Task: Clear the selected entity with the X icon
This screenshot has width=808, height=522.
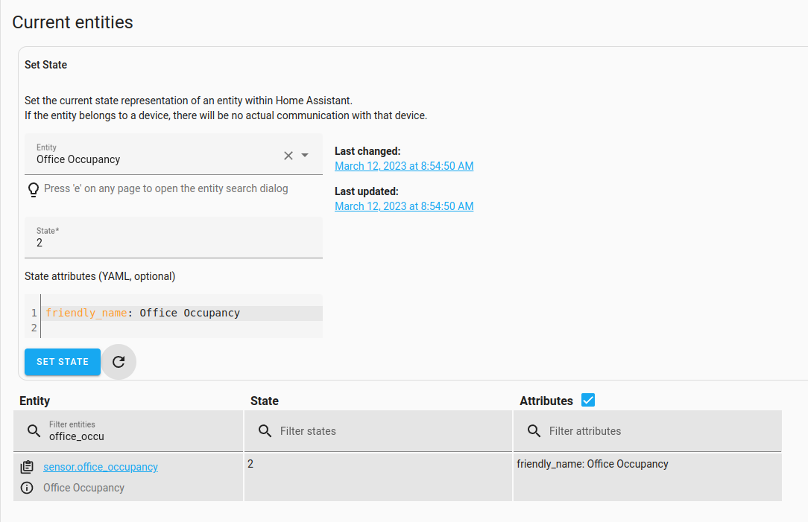Action: pos(288,155)
